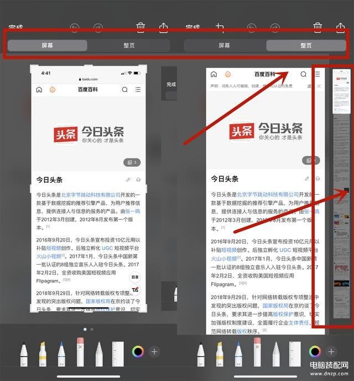Expand more tools with left plus button

point(154,352)
